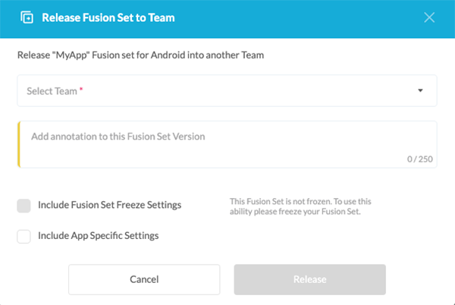455x305 pixels.
Task: Close the dialog with the X icon
Action: pyautogui.click(x=429, y=17)
